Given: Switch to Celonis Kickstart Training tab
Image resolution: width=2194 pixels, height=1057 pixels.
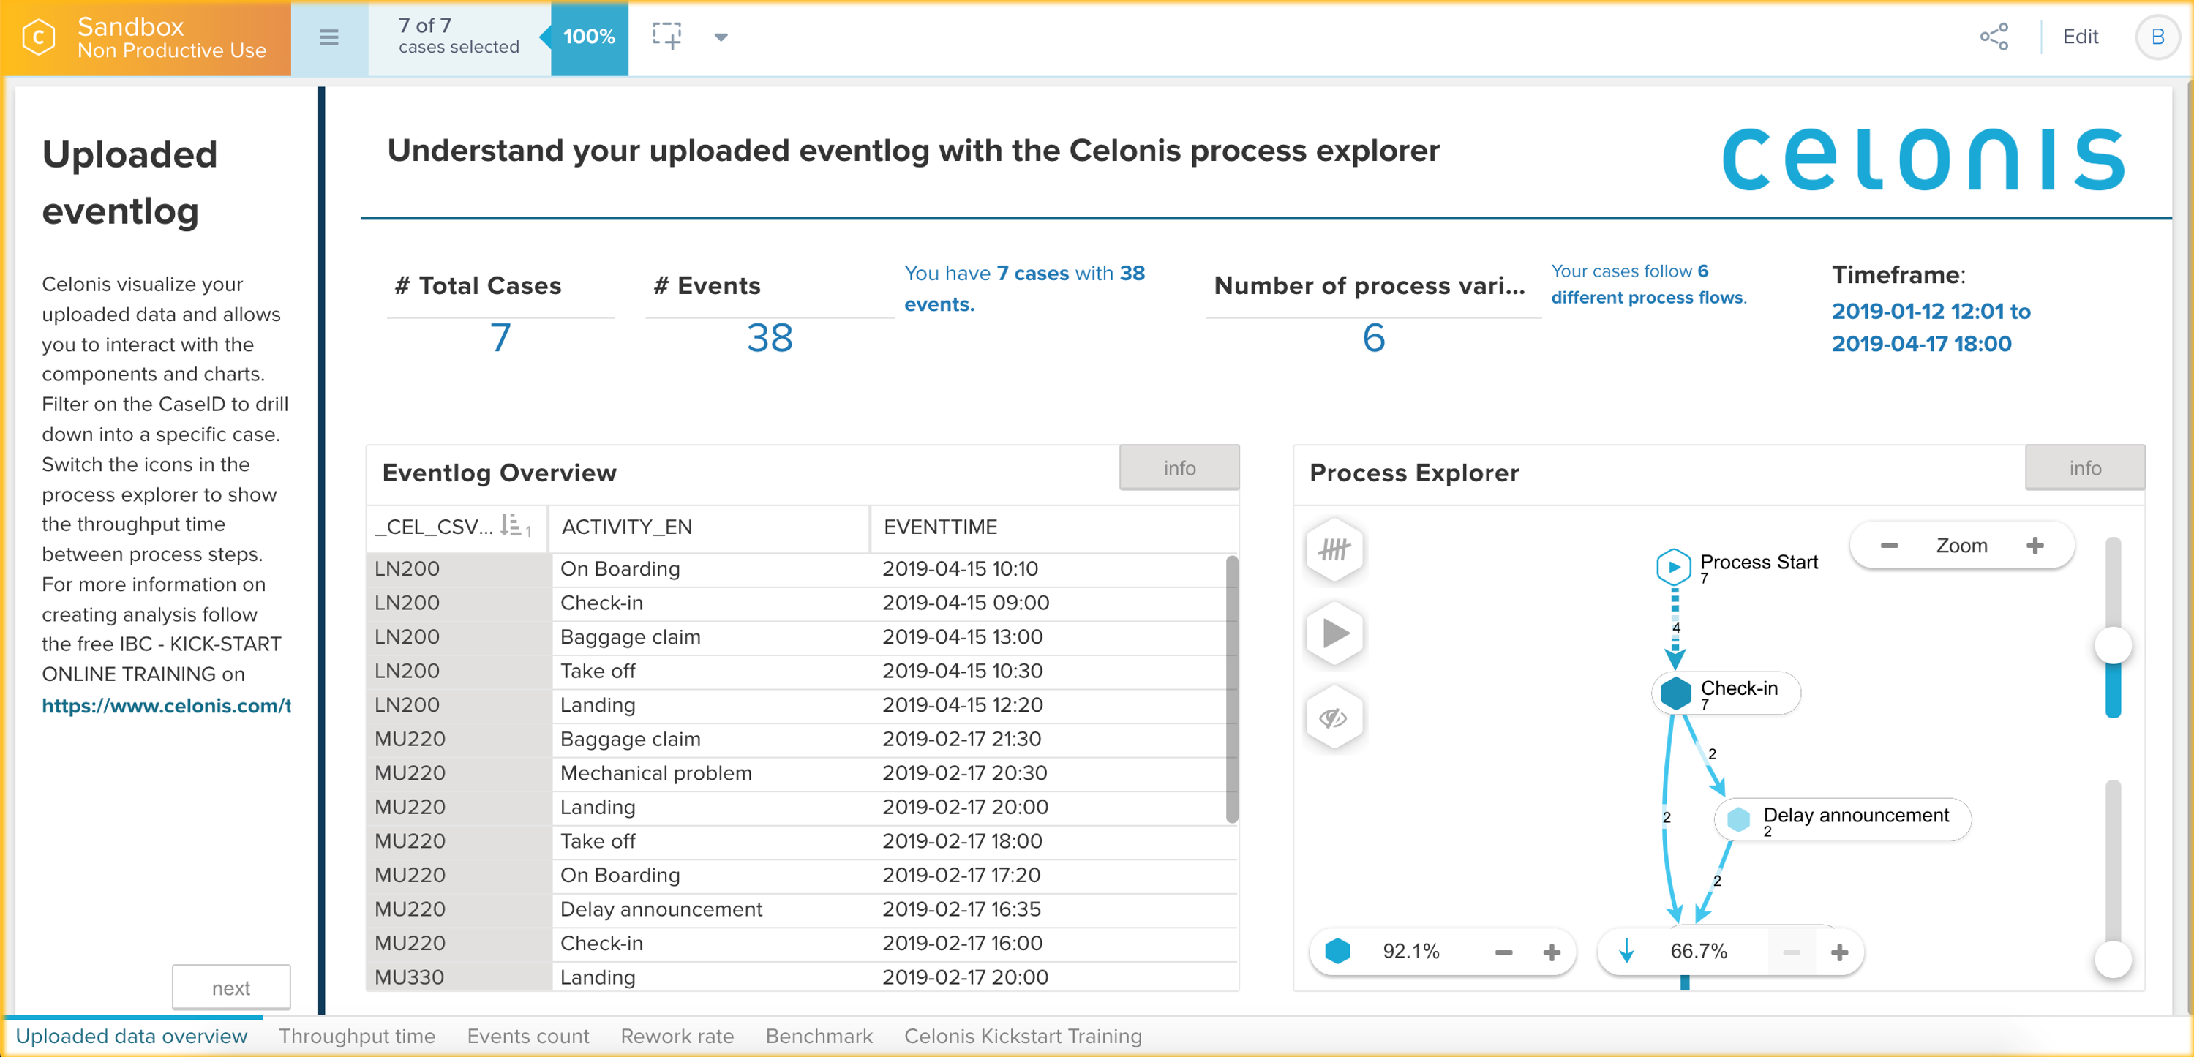Looking at the screenshot, I should (x=1022, y=1036).
